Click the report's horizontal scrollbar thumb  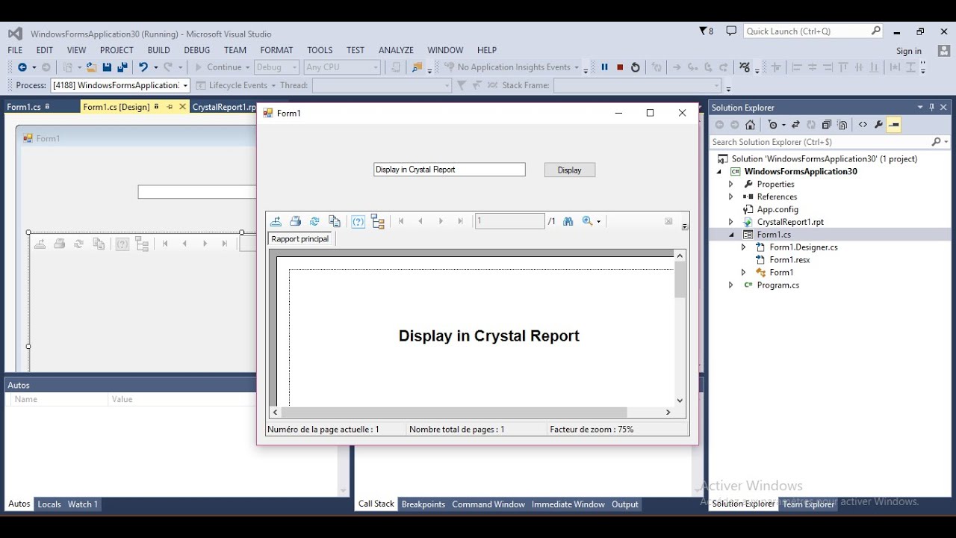(453, 412)
